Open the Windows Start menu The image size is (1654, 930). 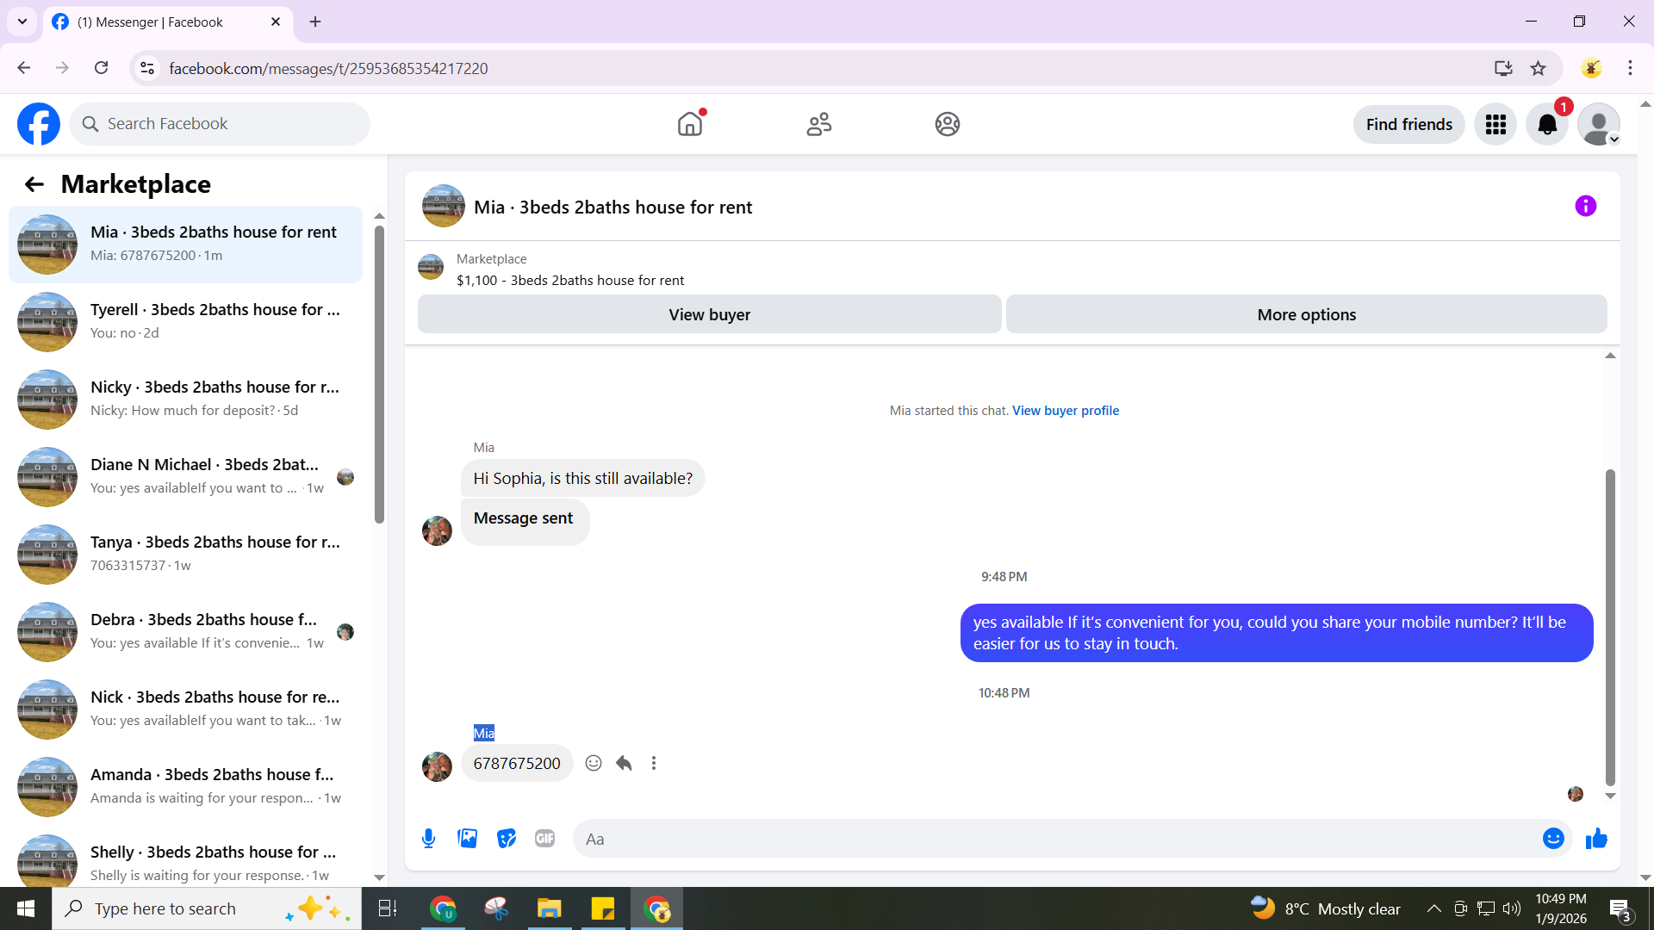(x=26, y=908)
